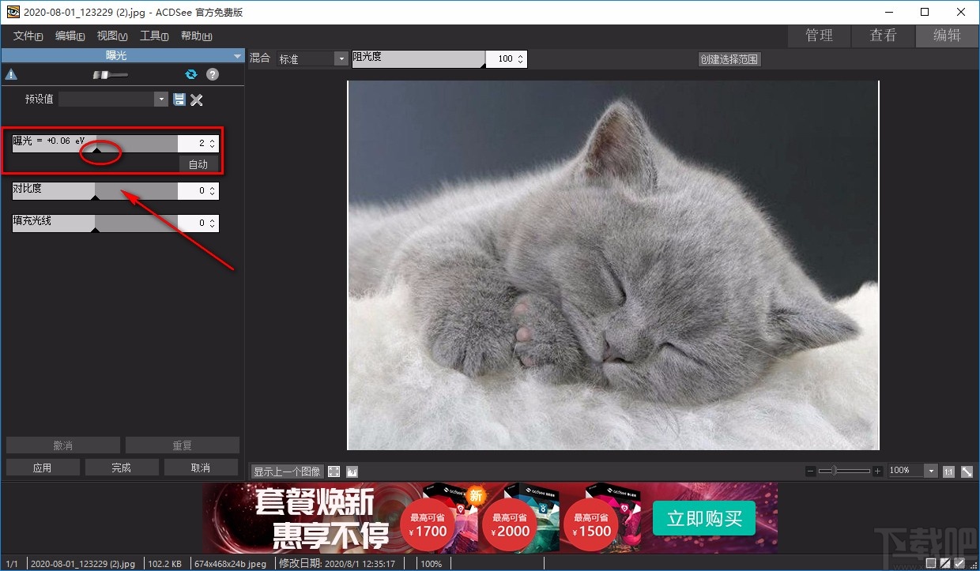The height and width of the screenshot is (571, 980).
Task: Expand the 混合 blend mode dropdown
Action: click(x=340, y=58)
